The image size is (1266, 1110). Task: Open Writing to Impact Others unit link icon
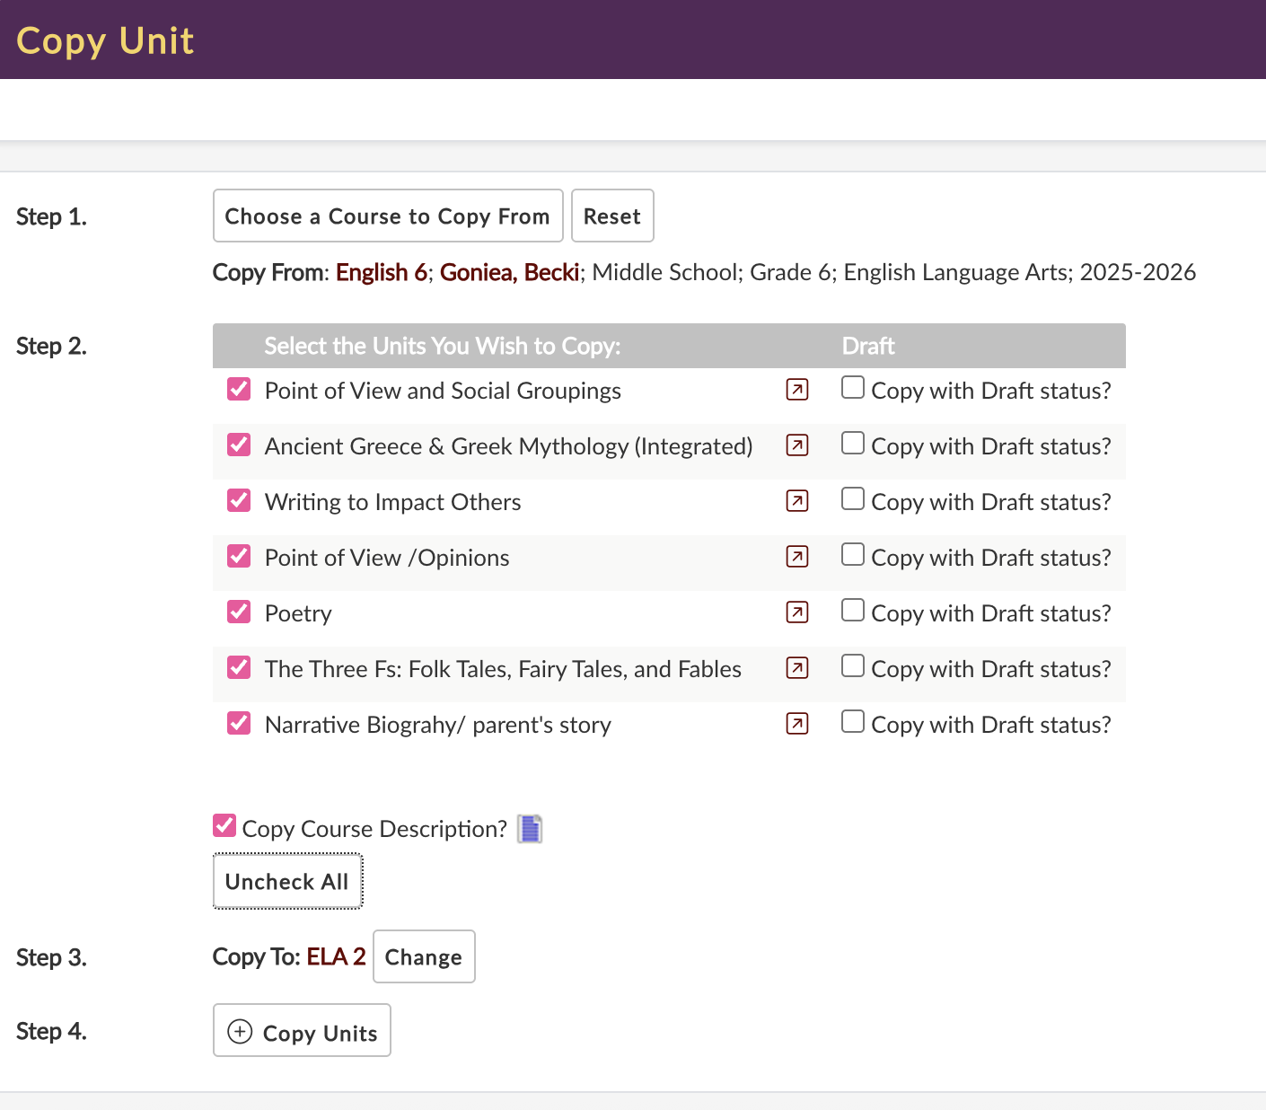tap(796, 501)
